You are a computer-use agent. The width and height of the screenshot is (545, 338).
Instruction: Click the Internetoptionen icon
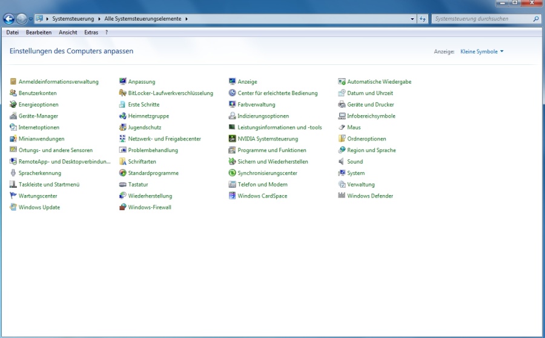coord(13,128)
